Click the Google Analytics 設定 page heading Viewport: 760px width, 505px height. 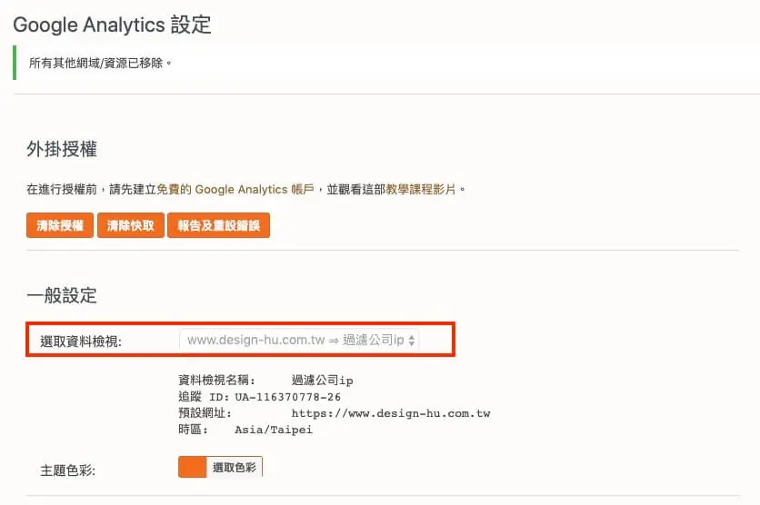coord(112,25)
